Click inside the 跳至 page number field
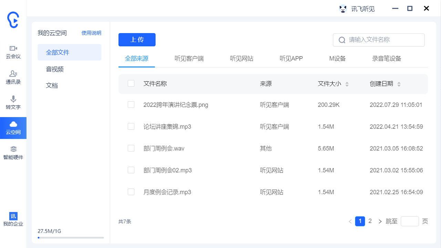This screenshot has width=441, height=248. click(x=410, y=221)
